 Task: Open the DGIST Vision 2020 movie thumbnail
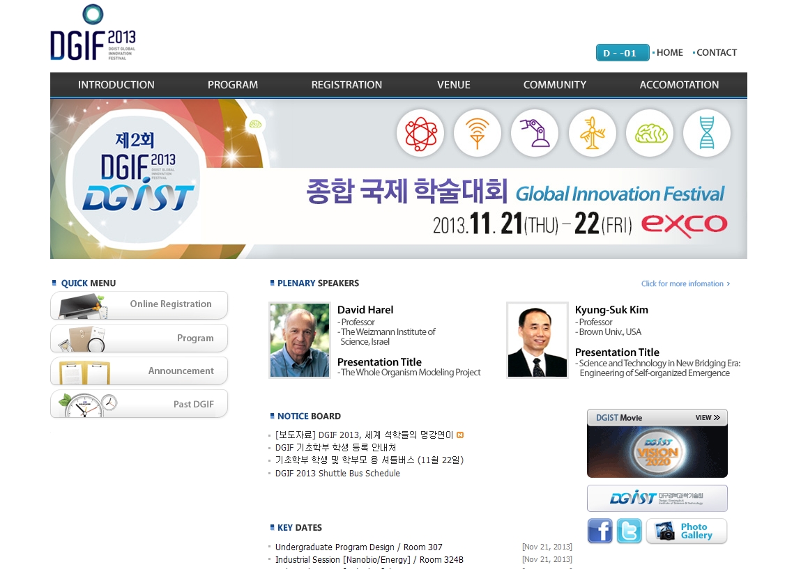(657, 451)
